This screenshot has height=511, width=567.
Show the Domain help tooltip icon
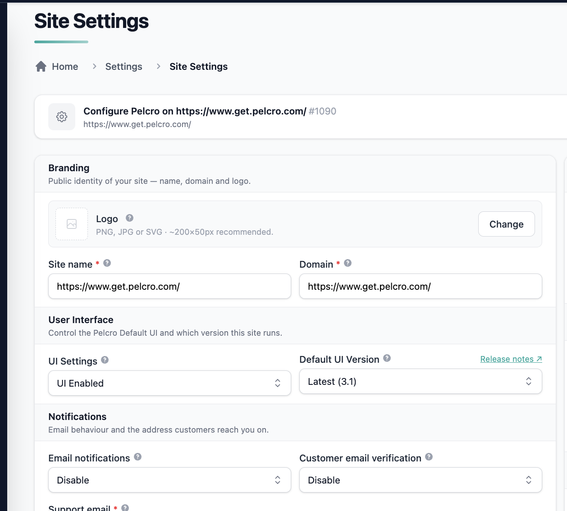click(348, 263)
